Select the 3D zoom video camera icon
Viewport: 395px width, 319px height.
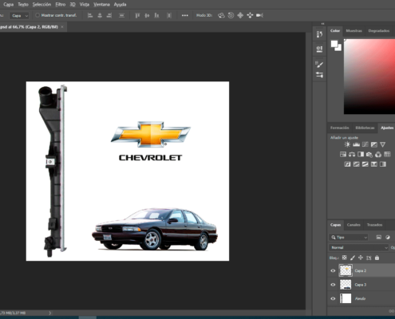[259, 15]
